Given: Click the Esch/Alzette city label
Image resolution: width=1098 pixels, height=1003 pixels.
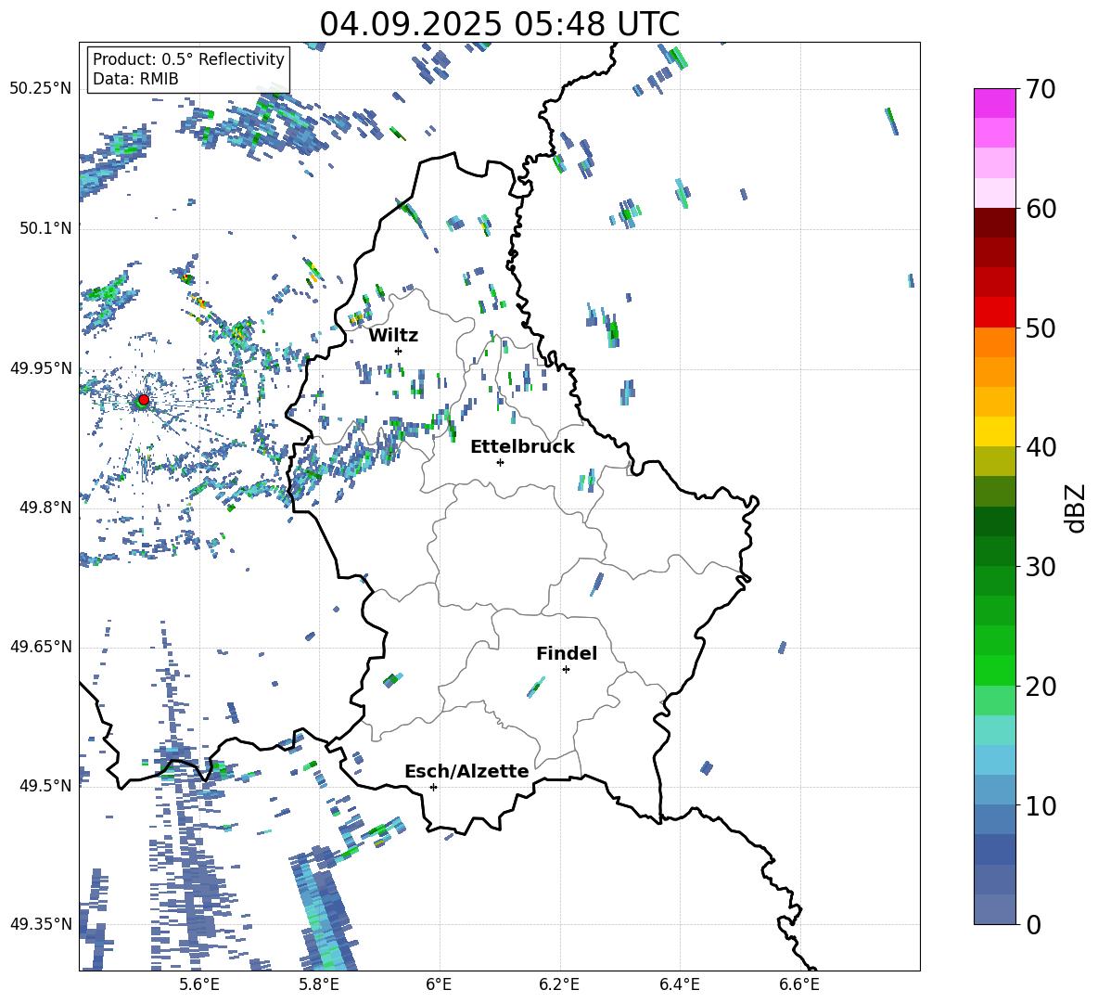Looking at the screenshot, I should tap(466, 771).
